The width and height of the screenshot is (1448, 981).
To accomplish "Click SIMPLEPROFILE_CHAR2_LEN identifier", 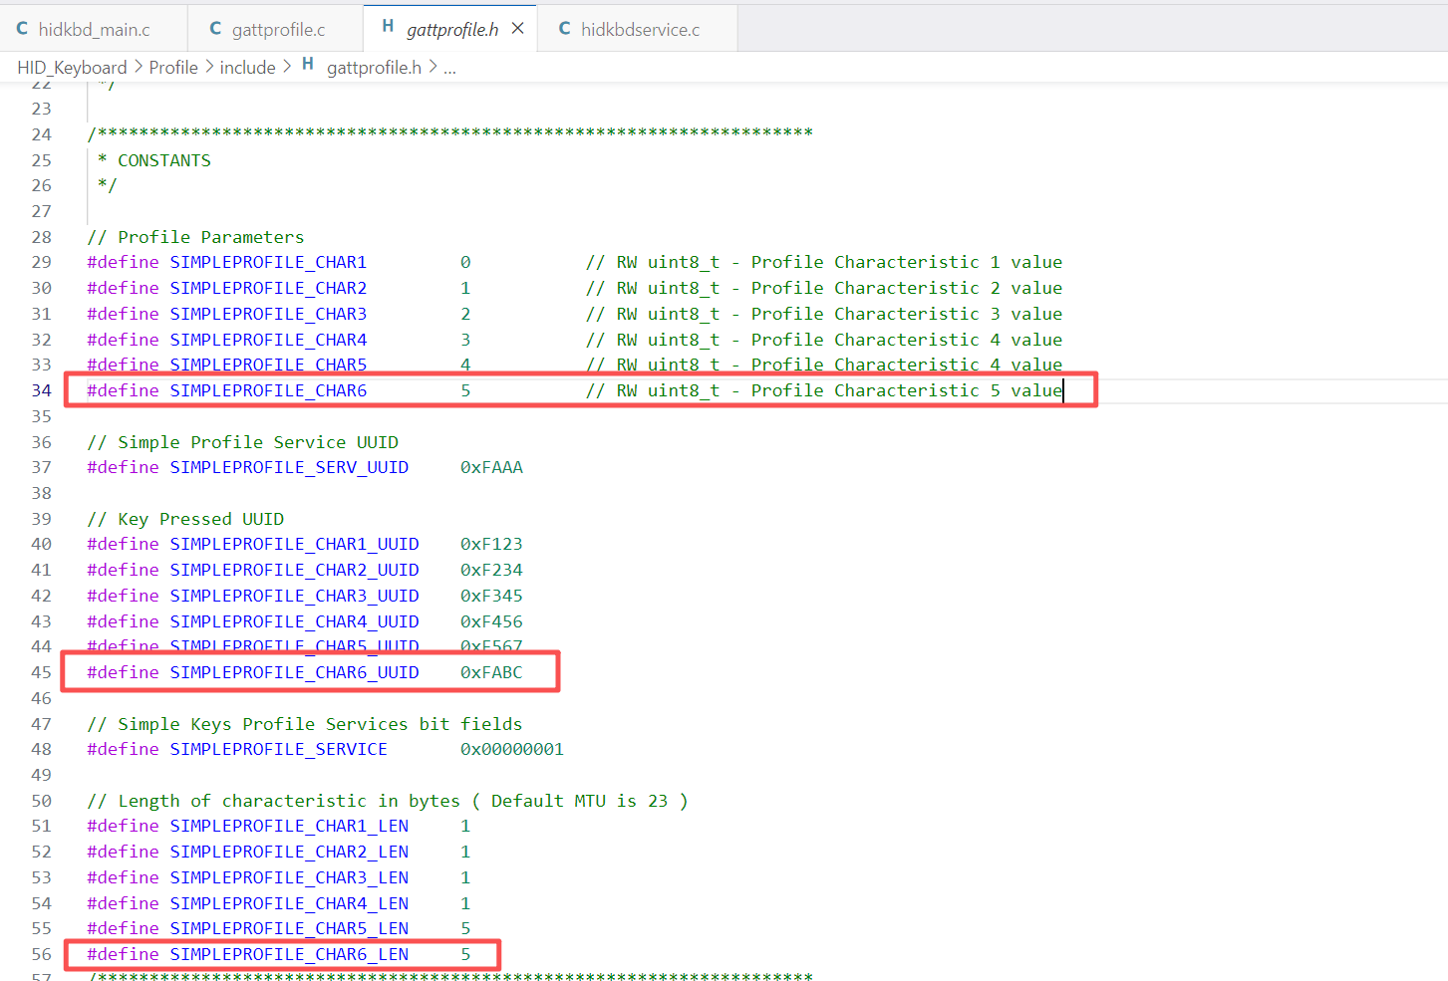I will coord(289,852).
